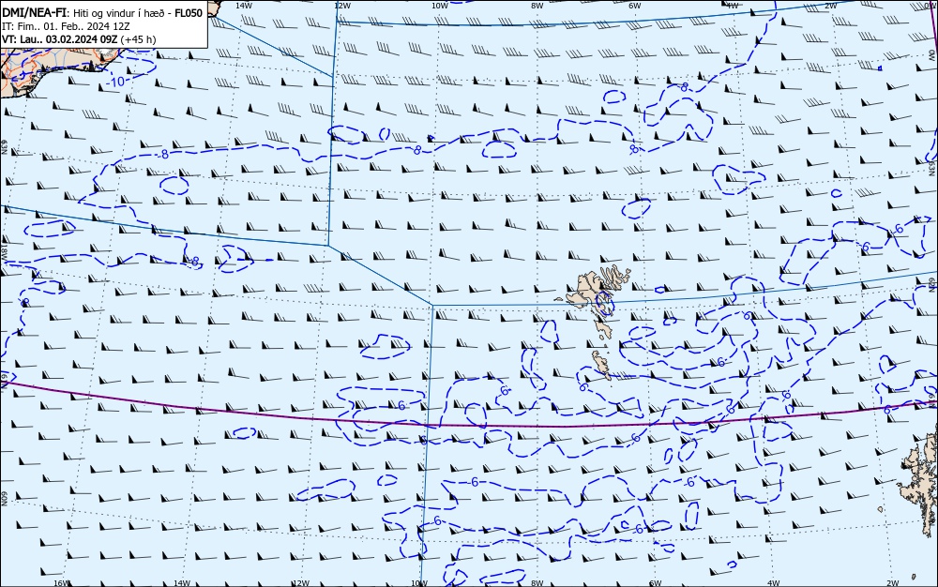Click the southernmost Faroe island (Suðuroy)
Viewport: 938px width, 587px height.
601,365
